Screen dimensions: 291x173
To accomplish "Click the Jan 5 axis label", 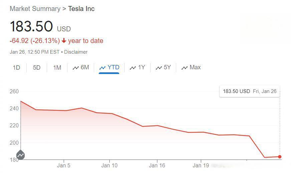I will pyautogui.click(x=64, y=165).
